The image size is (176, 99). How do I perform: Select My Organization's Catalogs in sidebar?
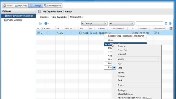tap(19, 16)
